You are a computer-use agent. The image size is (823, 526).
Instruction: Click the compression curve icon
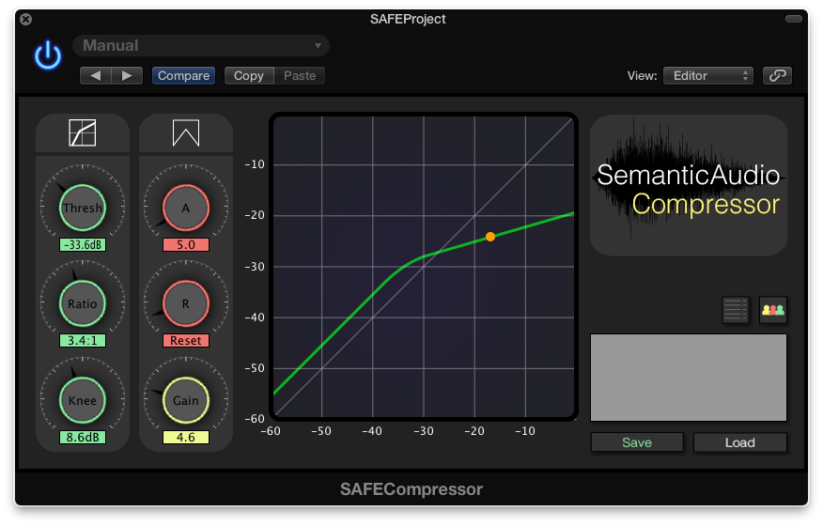(x=83, y=133)
